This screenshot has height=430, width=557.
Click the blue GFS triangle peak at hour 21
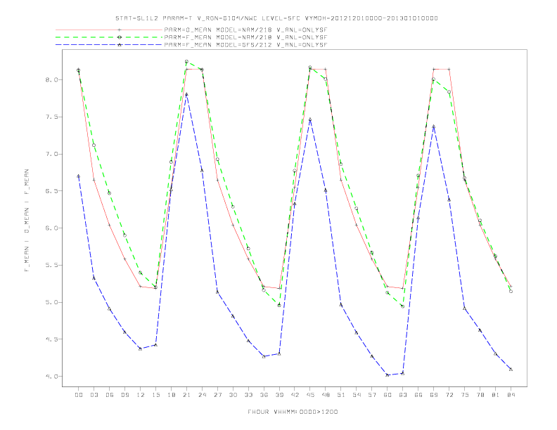186,94
